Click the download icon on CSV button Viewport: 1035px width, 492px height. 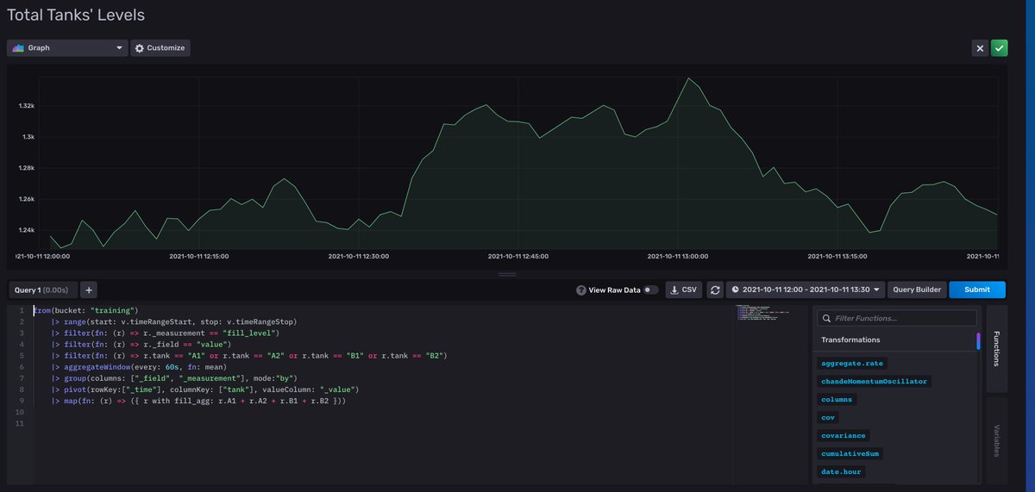coord(674,290)
